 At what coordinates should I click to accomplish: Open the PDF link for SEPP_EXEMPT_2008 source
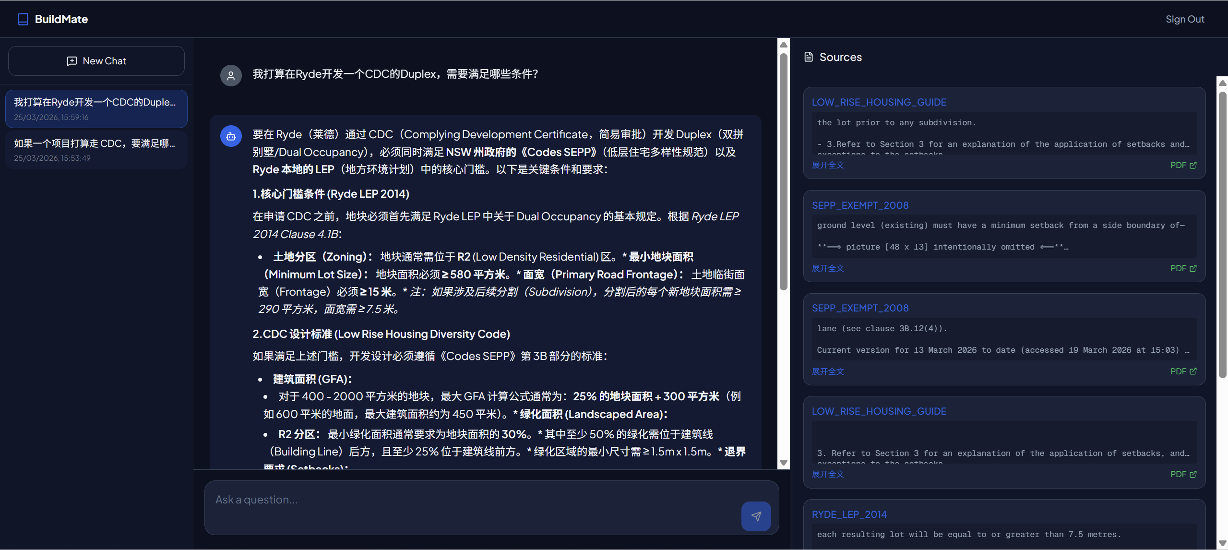[1183, 268]
